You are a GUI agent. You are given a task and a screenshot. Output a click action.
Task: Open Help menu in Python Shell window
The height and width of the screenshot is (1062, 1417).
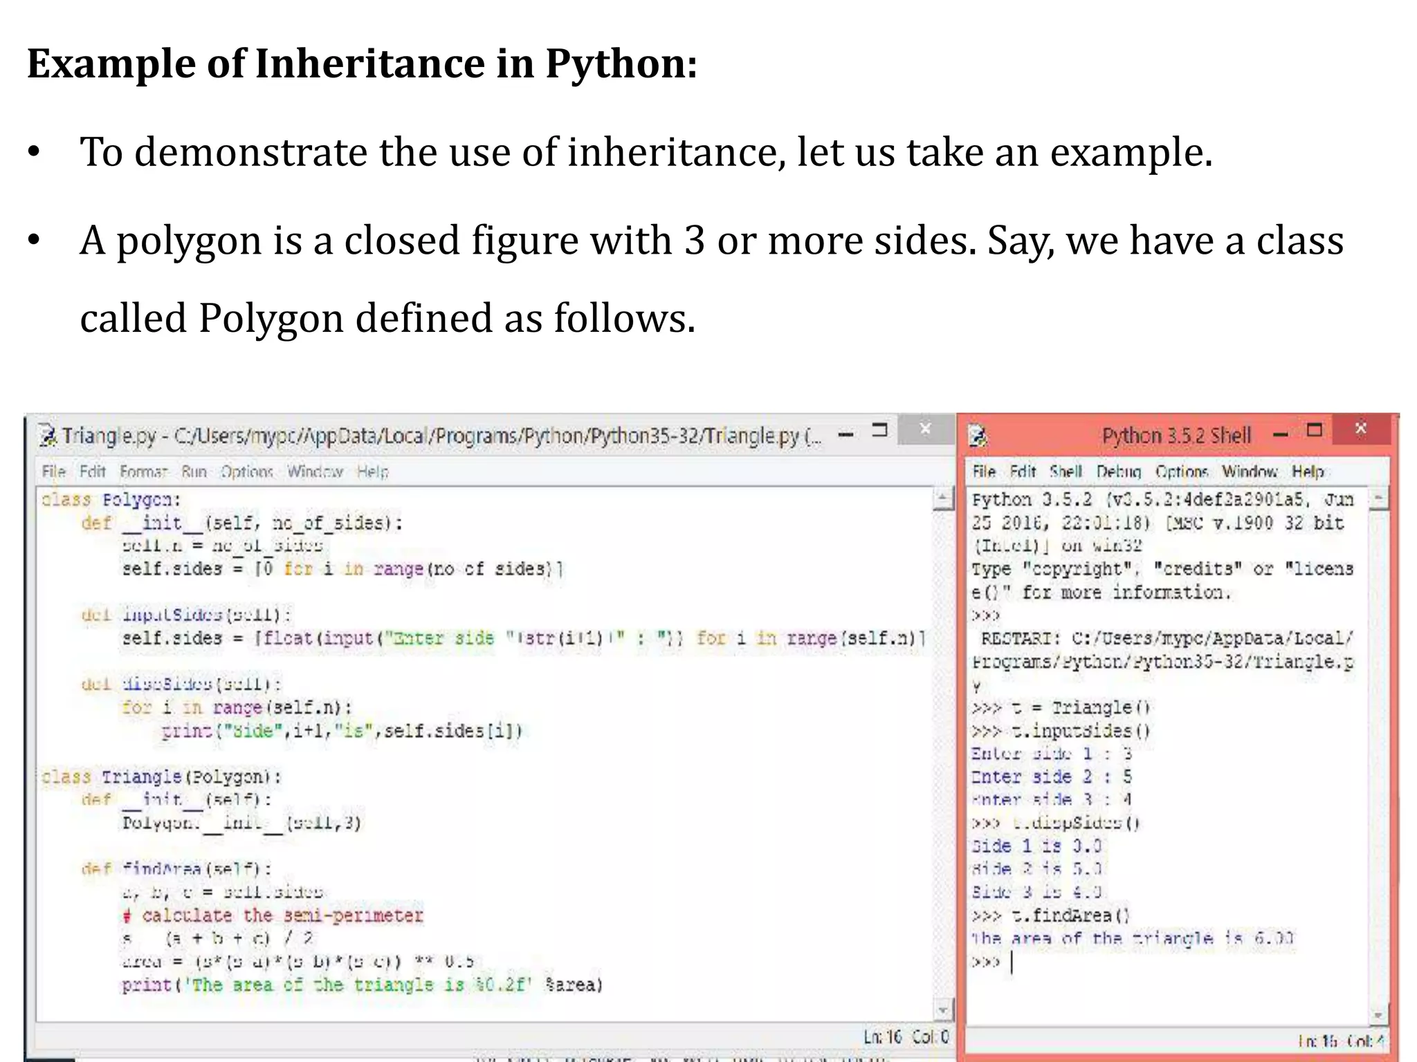1308,472
